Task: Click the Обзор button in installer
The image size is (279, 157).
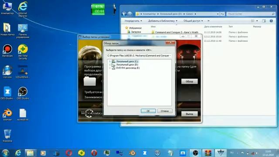Action: tap(189, 82)
